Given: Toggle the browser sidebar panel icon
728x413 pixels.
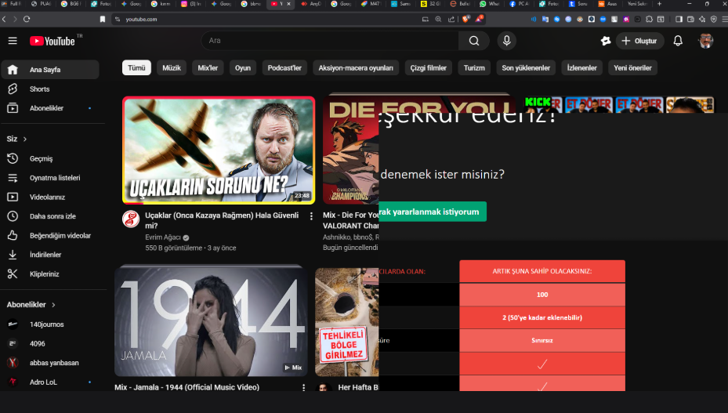Looking at the screenshot, I should click(x=679, y=19).
